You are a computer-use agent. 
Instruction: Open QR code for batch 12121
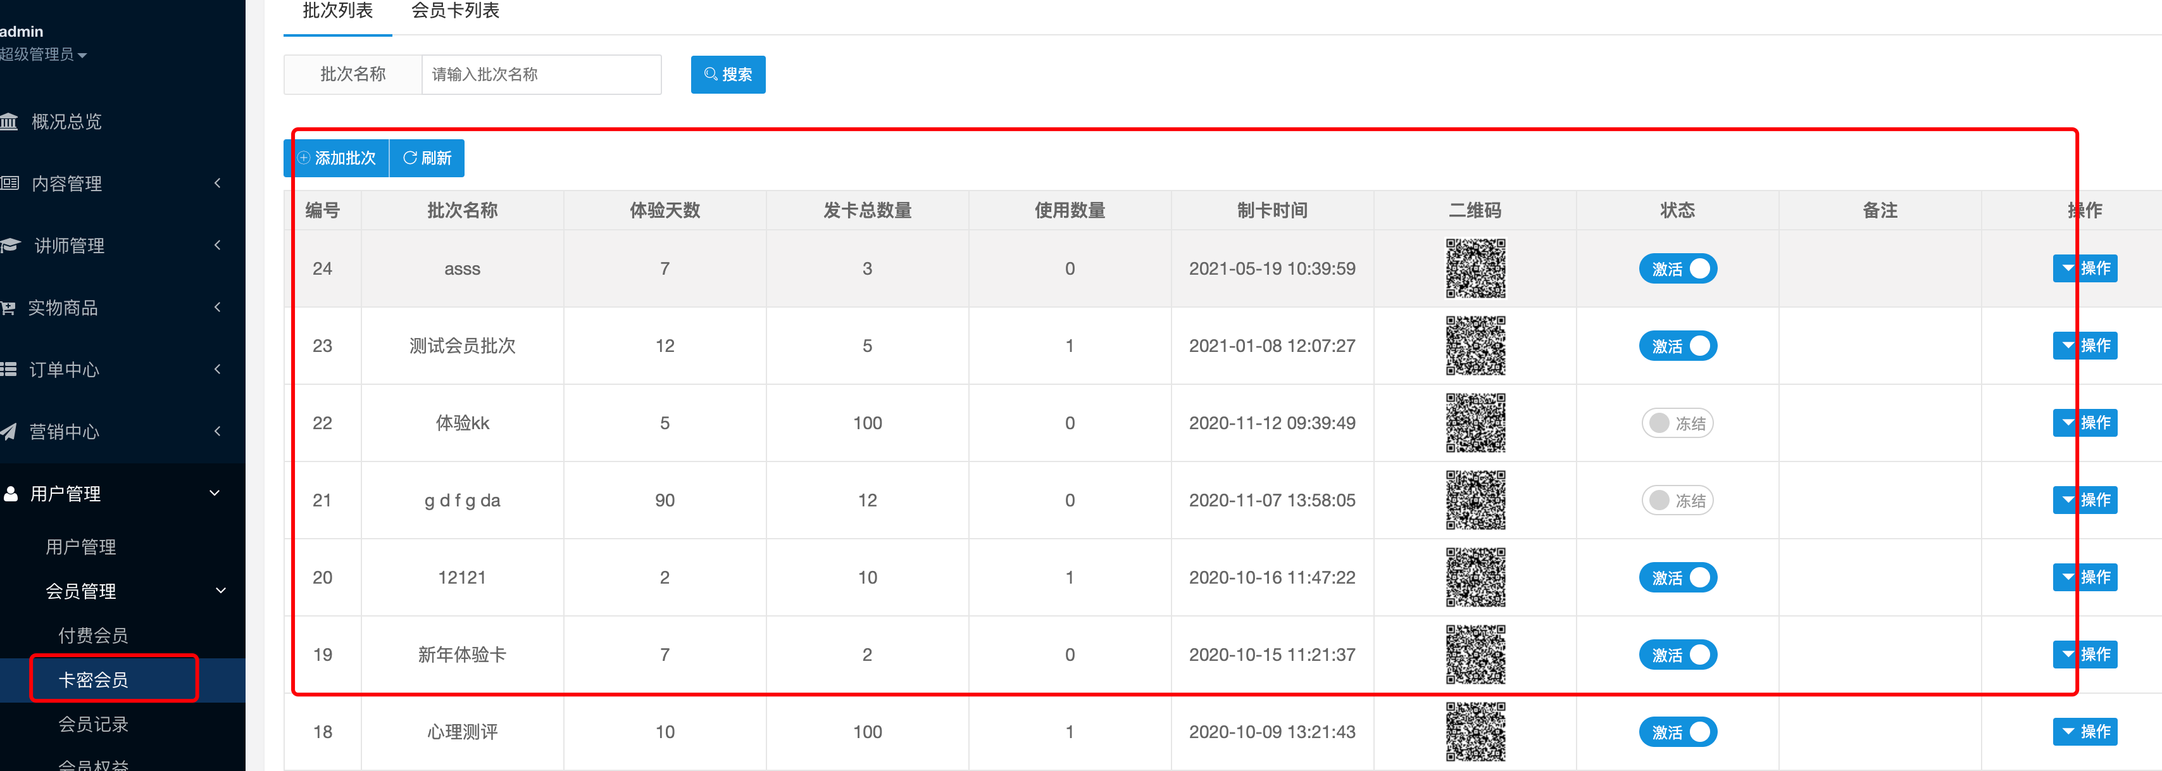[x=1475, y=578]
